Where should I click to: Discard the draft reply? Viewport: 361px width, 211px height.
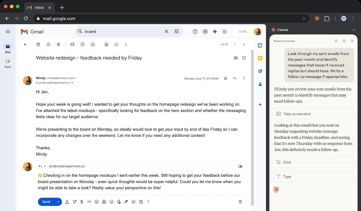pyautogui.click(x=240, y=202)
